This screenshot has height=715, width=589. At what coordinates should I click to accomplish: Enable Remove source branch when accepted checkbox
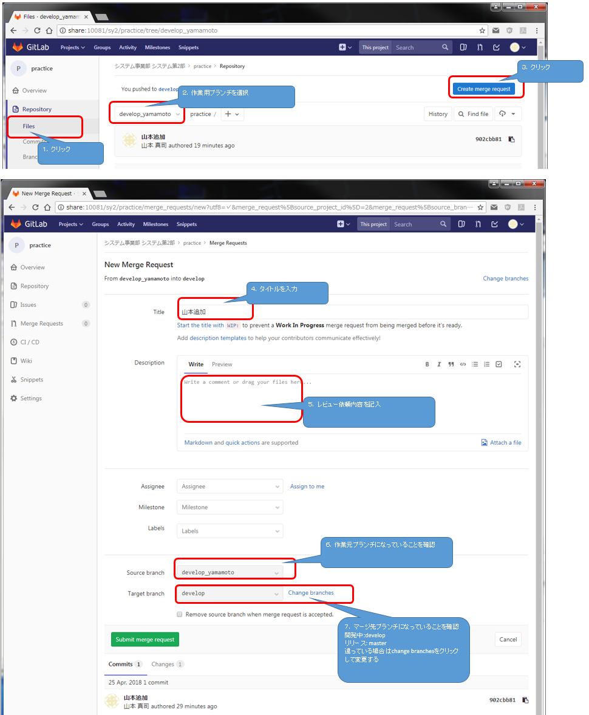click(179, 614)
